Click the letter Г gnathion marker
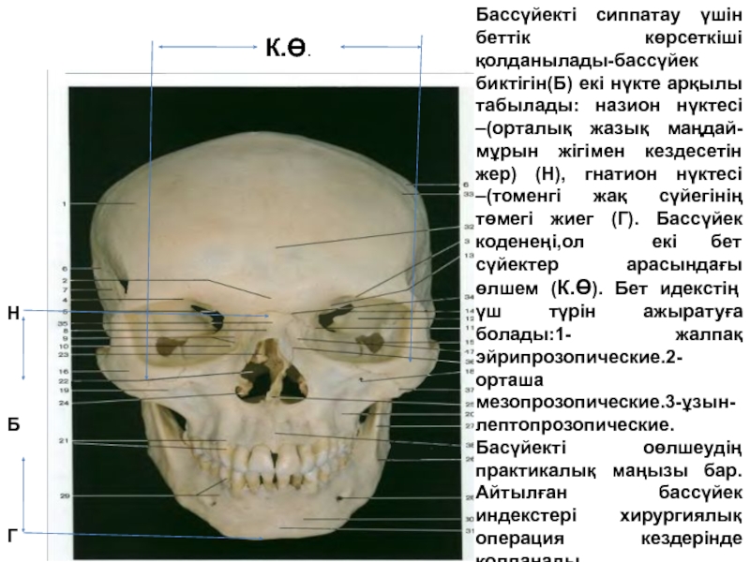Image resolution: width=750 pixels, height=562 pixels. tap(12, 535)
